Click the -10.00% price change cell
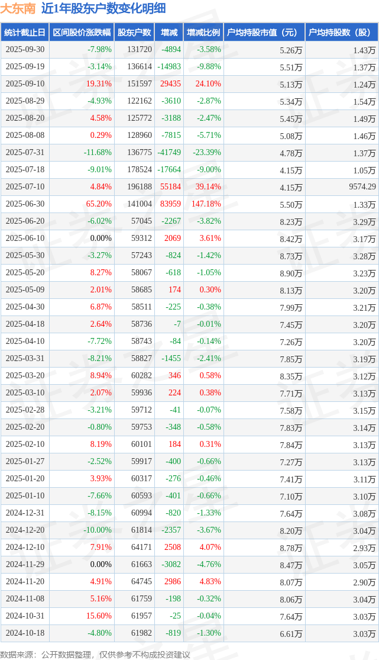Screen dimensions: 379x660 (98, 530)
